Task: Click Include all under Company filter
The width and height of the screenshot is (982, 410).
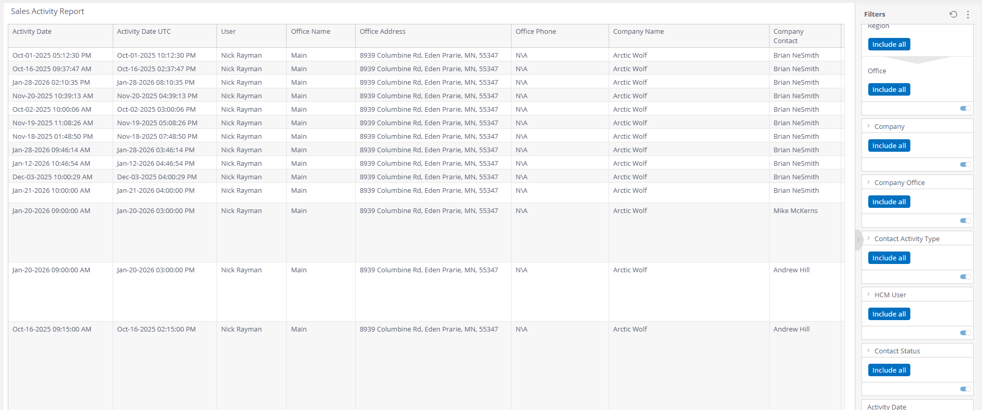Action: point(889,146)
